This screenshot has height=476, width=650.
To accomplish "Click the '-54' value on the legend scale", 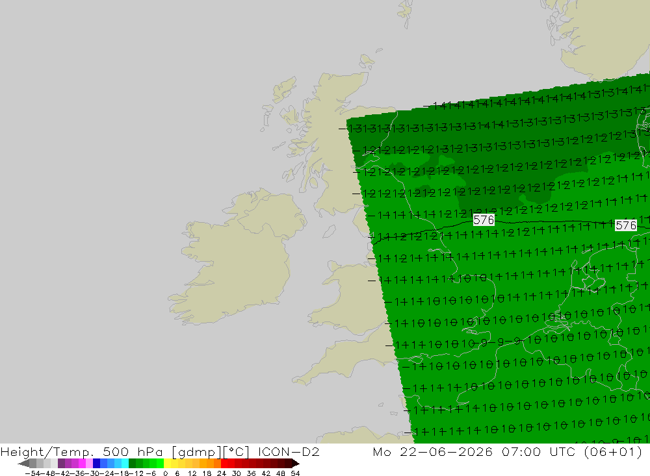I will (32, 473).
